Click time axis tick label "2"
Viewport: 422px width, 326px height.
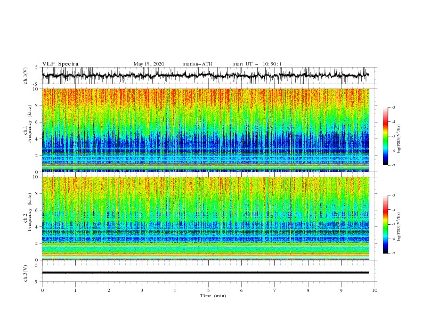coord(109,290)
